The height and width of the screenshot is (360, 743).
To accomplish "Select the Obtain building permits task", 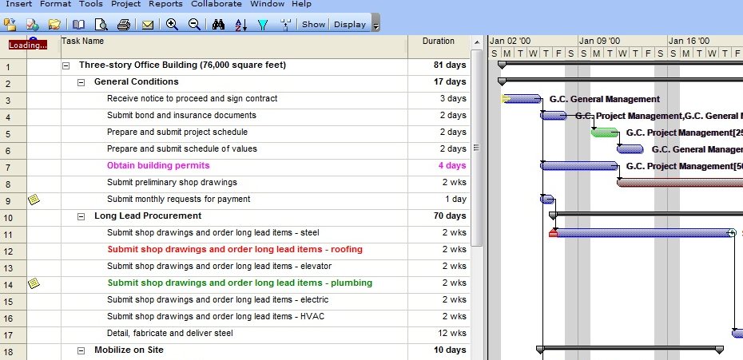I will pyautogui.click(x=158, y=166).
